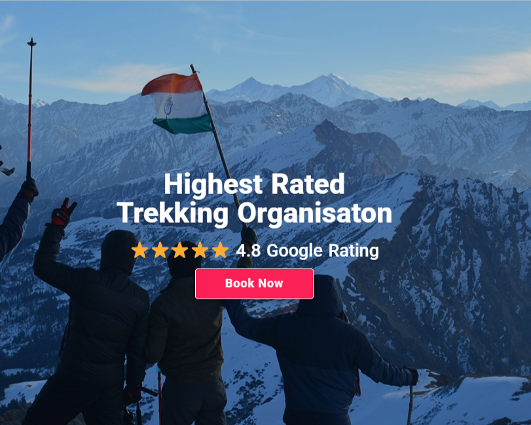
Task: Click the Book Now button
Action: tap(254, 284)
